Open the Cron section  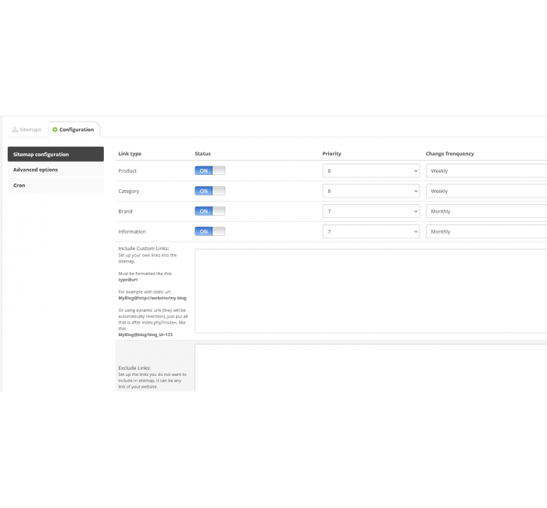click(55, 185)
